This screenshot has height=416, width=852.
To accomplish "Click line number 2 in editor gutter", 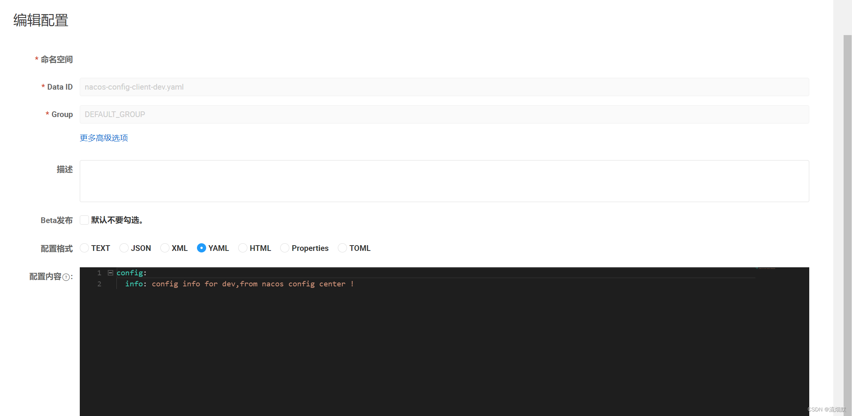I will 99,284.
